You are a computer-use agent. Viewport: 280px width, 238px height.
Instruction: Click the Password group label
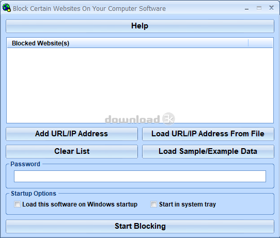[25, 164]
